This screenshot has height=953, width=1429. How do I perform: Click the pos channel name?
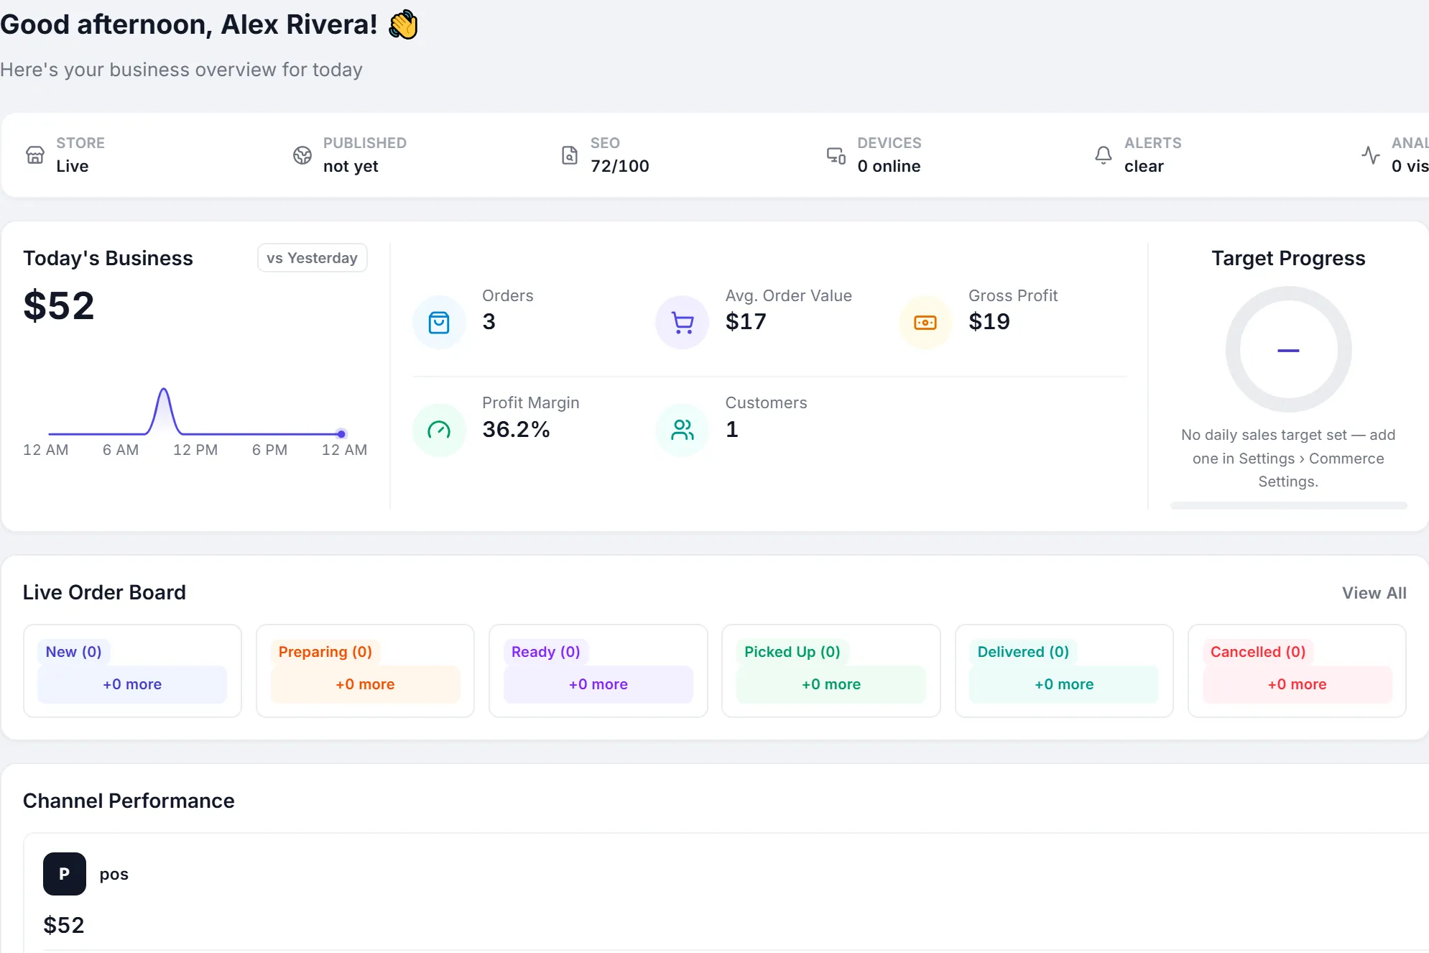(114, 874)
